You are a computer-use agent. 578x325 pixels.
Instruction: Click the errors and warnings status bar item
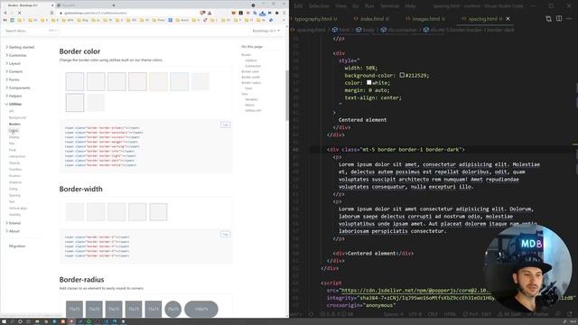337,314
